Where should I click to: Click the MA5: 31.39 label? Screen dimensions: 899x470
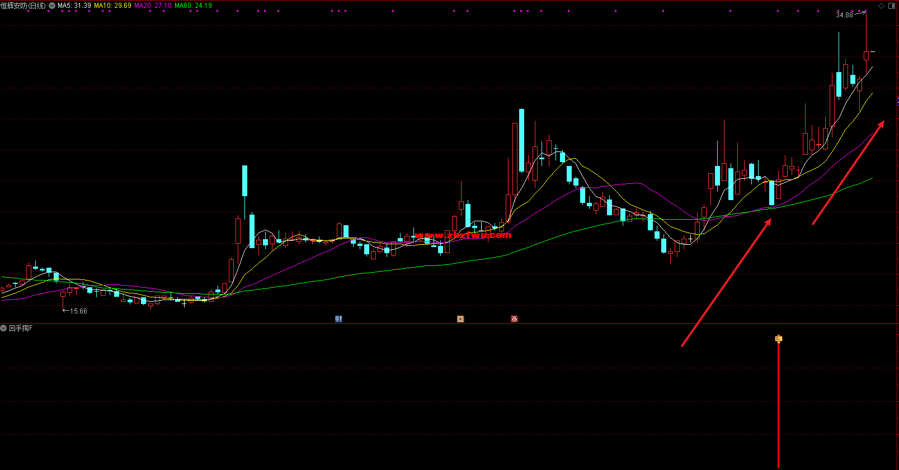click(74, 6)
